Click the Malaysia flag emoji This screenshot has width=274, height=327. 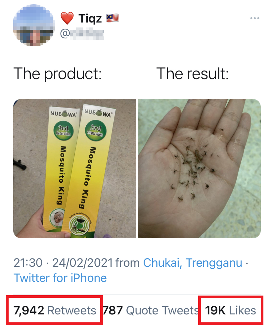(113, 18)
